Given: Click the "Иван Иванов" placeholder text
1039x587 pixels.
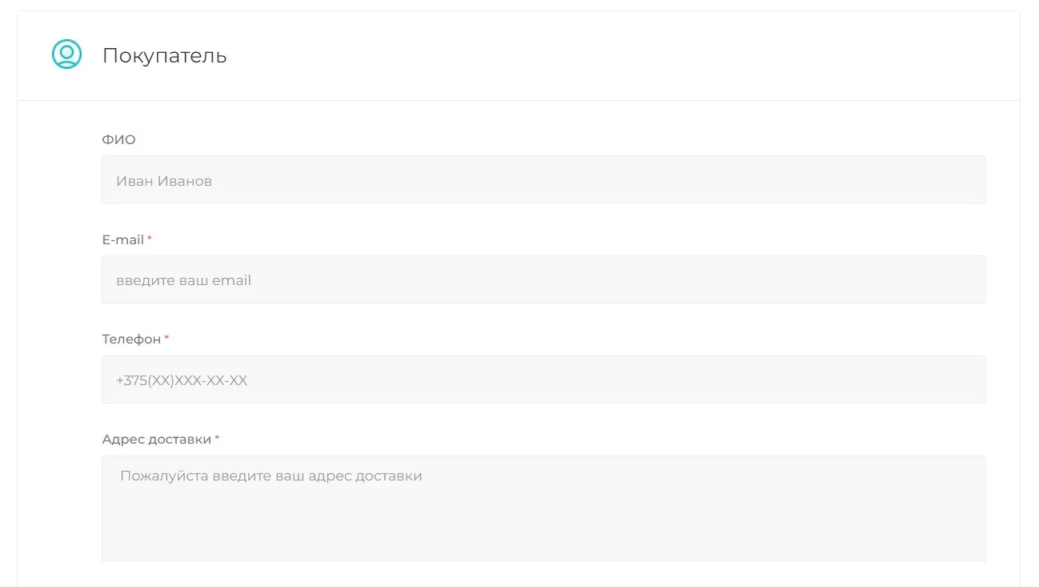Looking at the screenshot, I should (164, 181).
